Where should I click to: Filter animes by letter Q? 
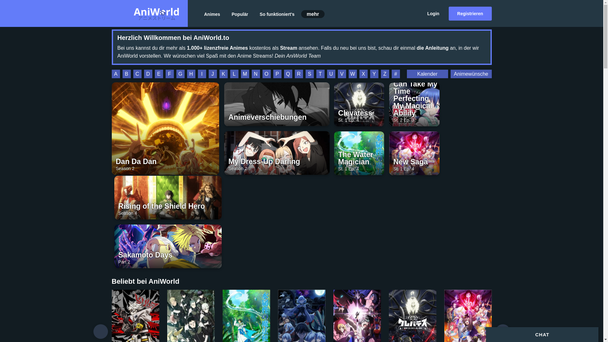tap(288, 74)
